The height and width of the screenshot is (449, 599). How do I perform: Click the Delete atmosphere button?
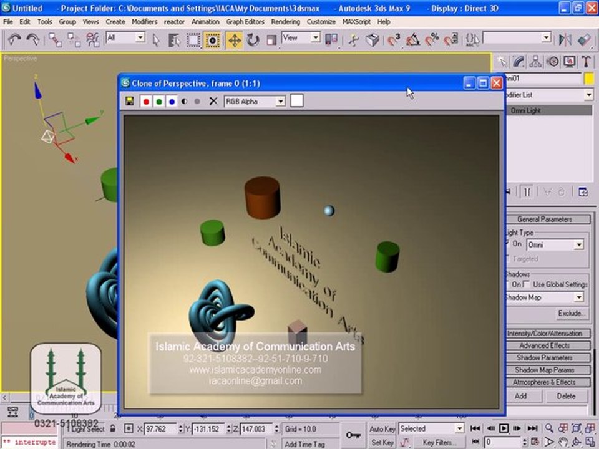tap(566, 397)
